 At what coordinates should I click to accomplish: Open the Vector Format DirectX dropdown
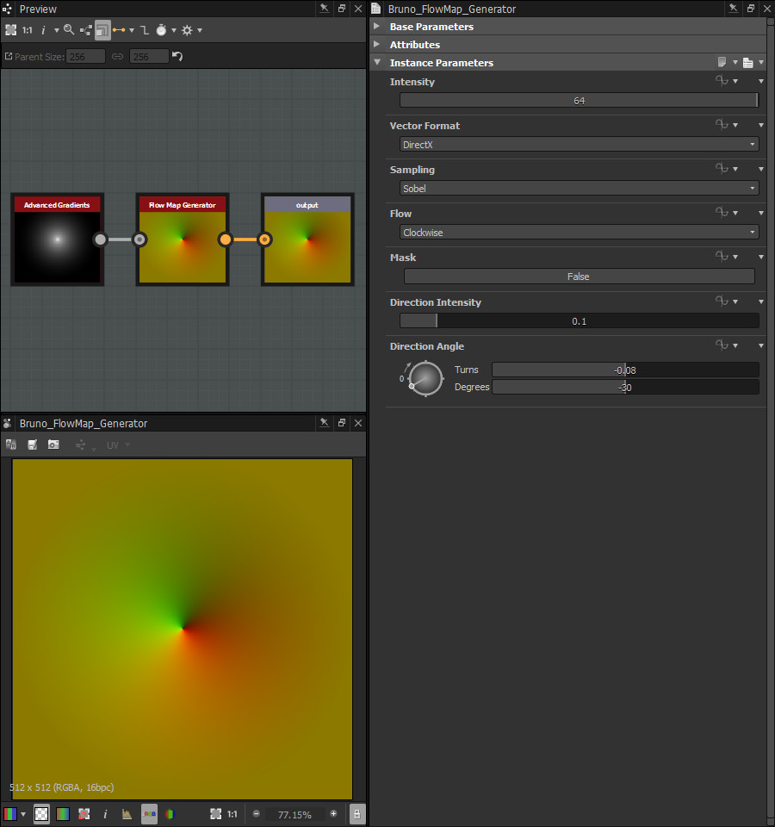579,144
